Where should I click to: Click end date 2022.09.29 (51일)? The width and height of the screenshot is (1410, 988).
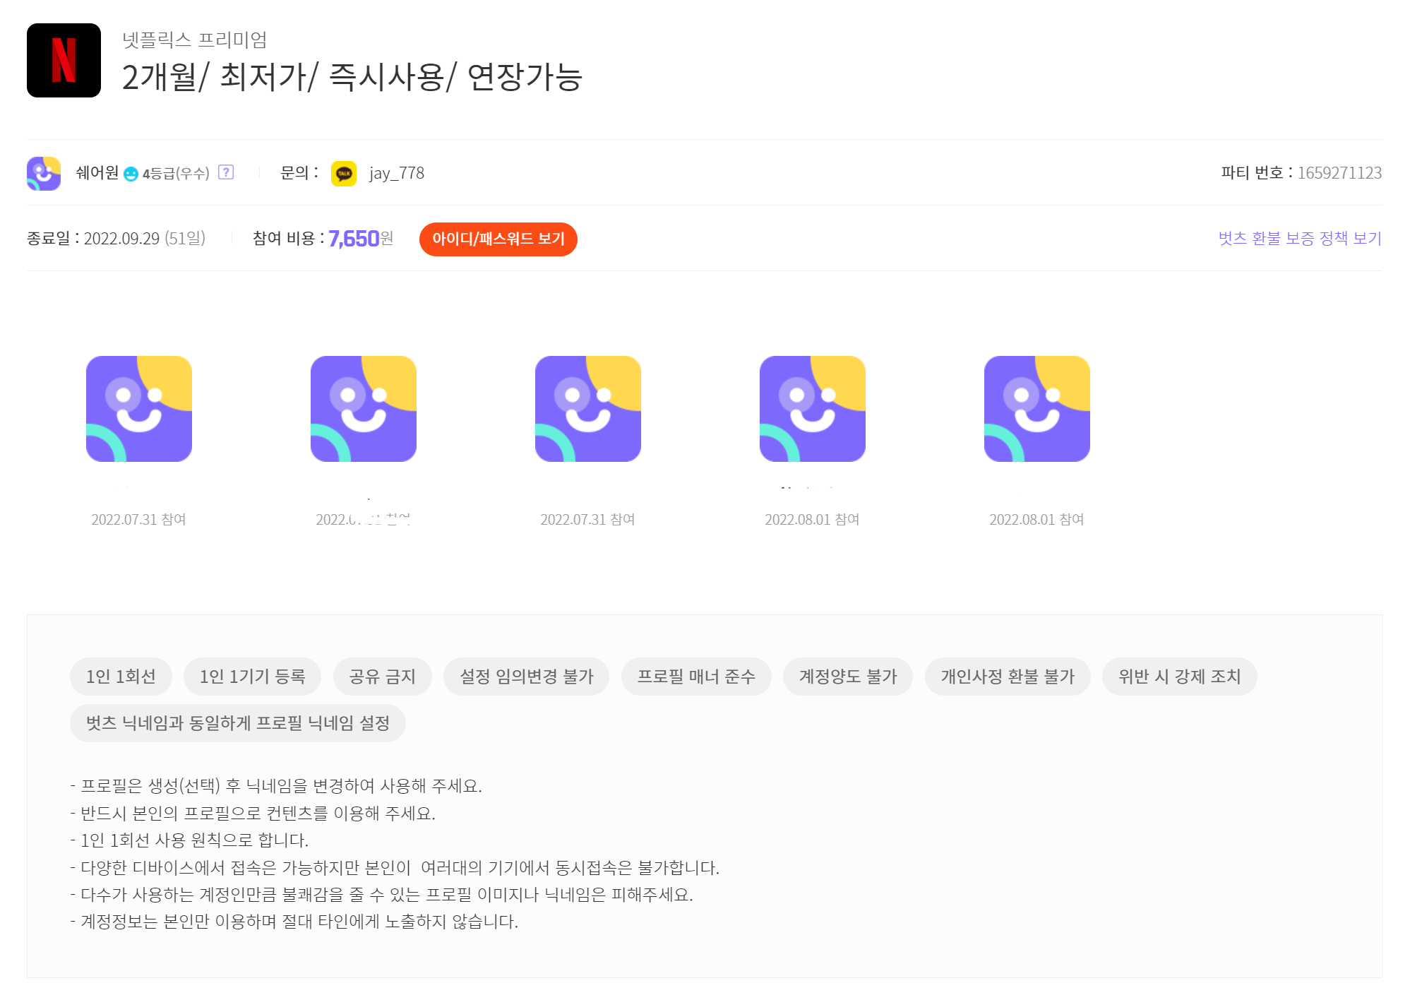point(145,239)
